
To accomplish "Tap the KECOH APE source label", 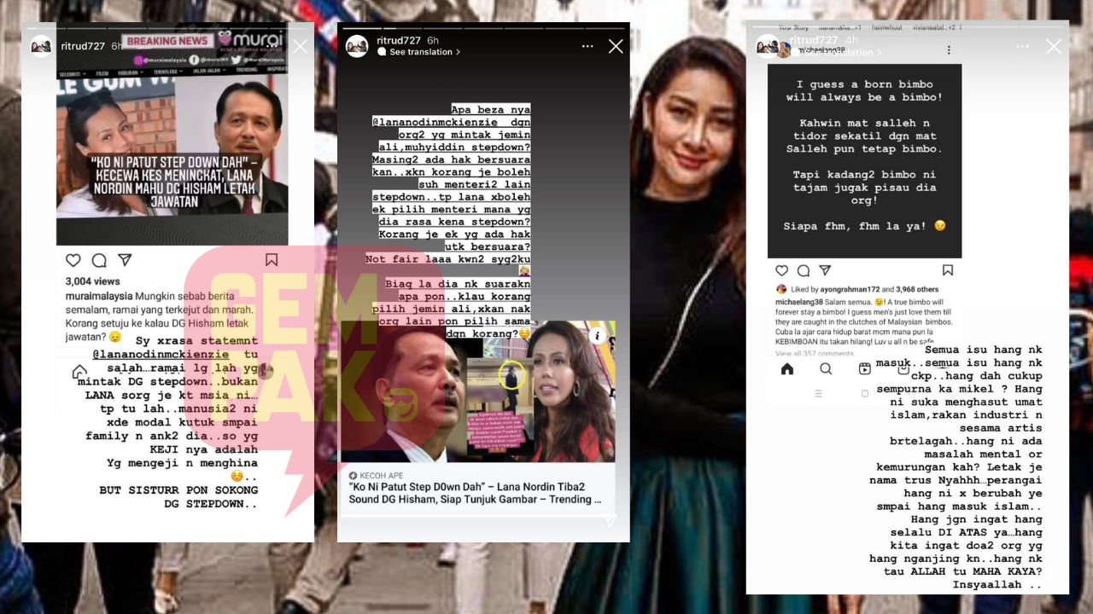I will pos(376,475).
